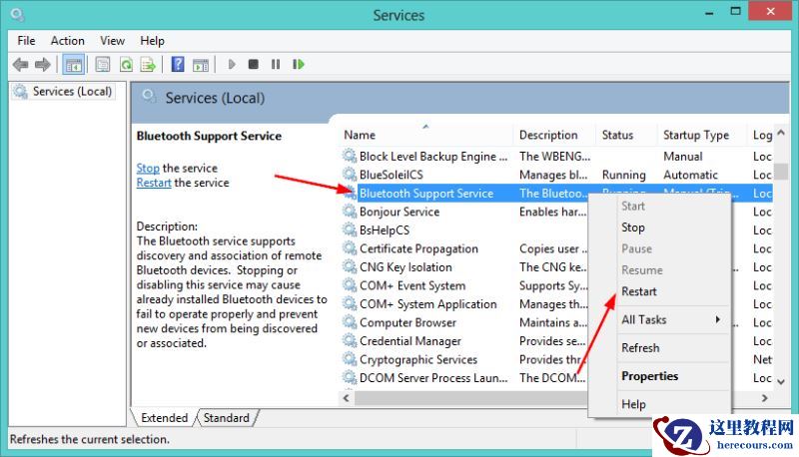Click the Start Service play icon
This screenshot has height=457, width=799.
tap(232, 65)
